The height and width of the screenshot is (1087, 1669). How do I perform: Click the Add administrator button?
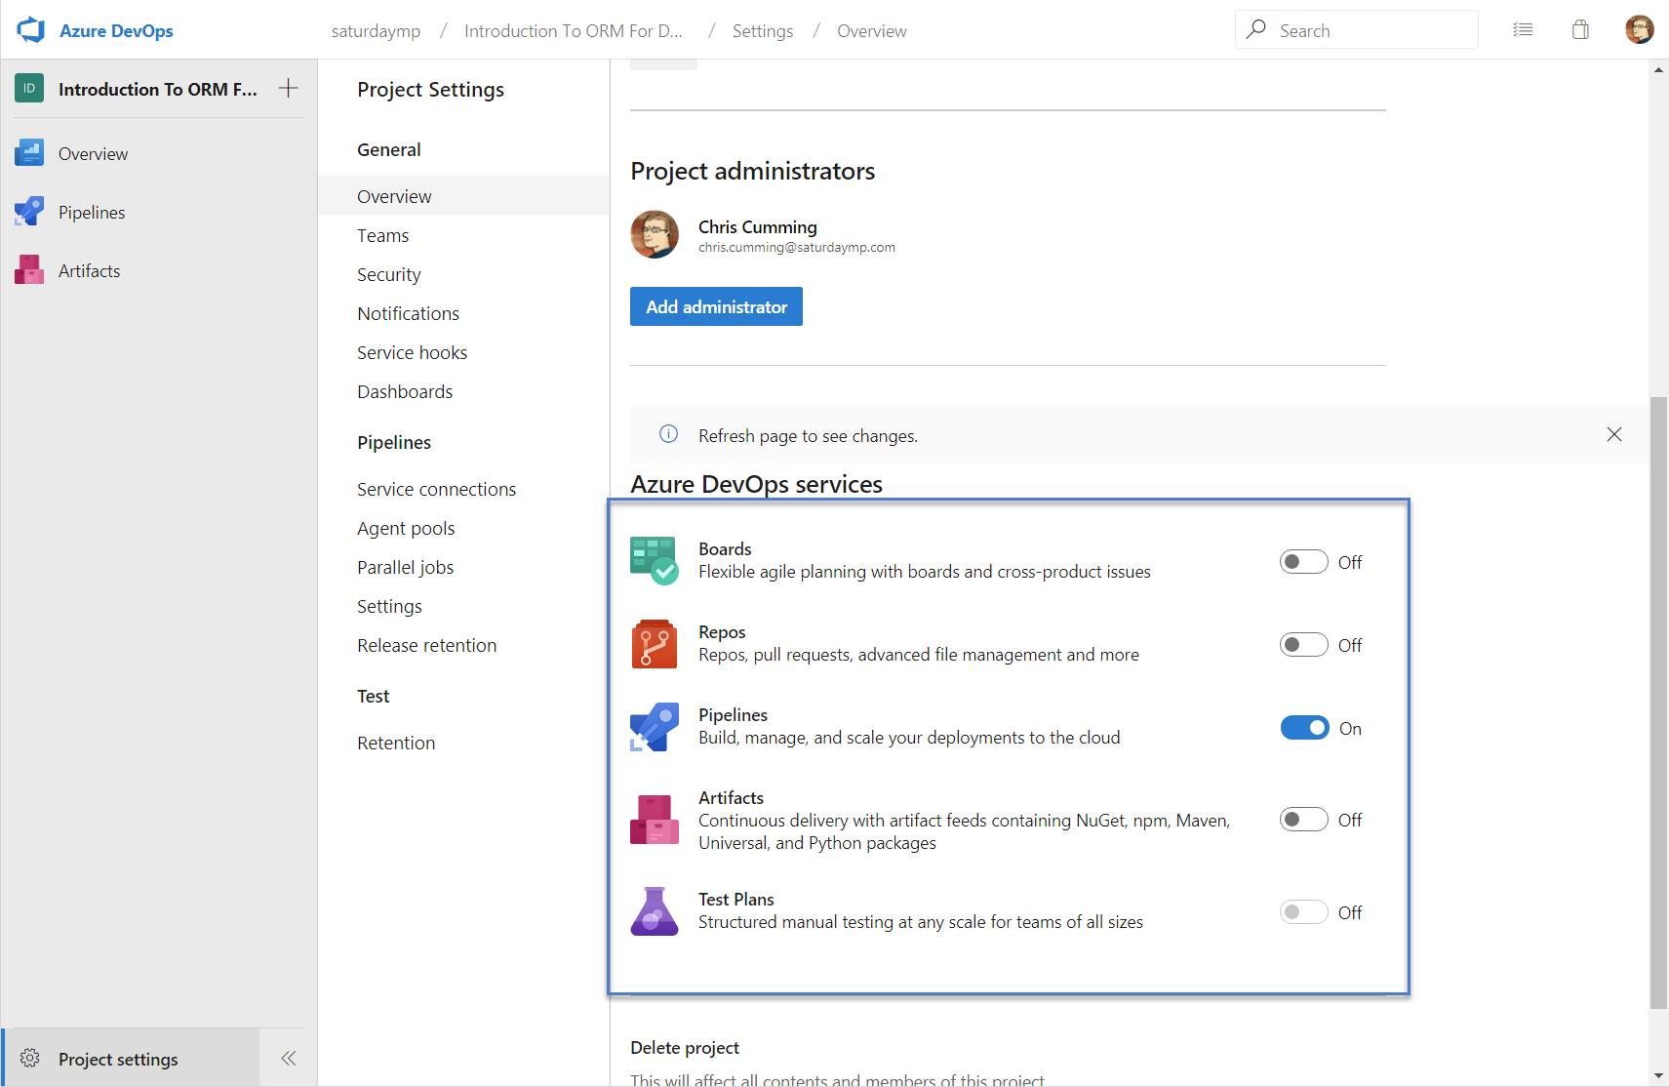(x=716, y=306)
